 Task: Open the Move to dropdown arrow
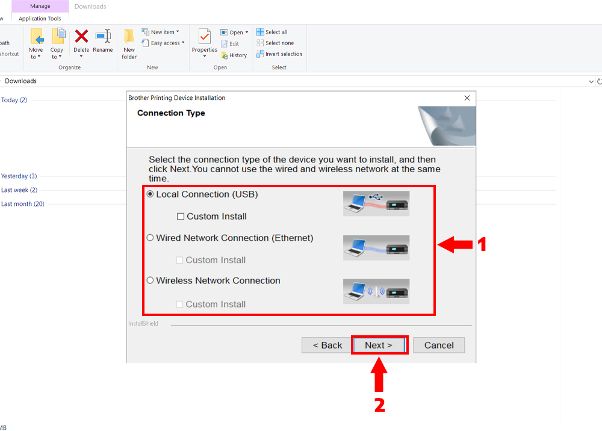tap(39, 57)
